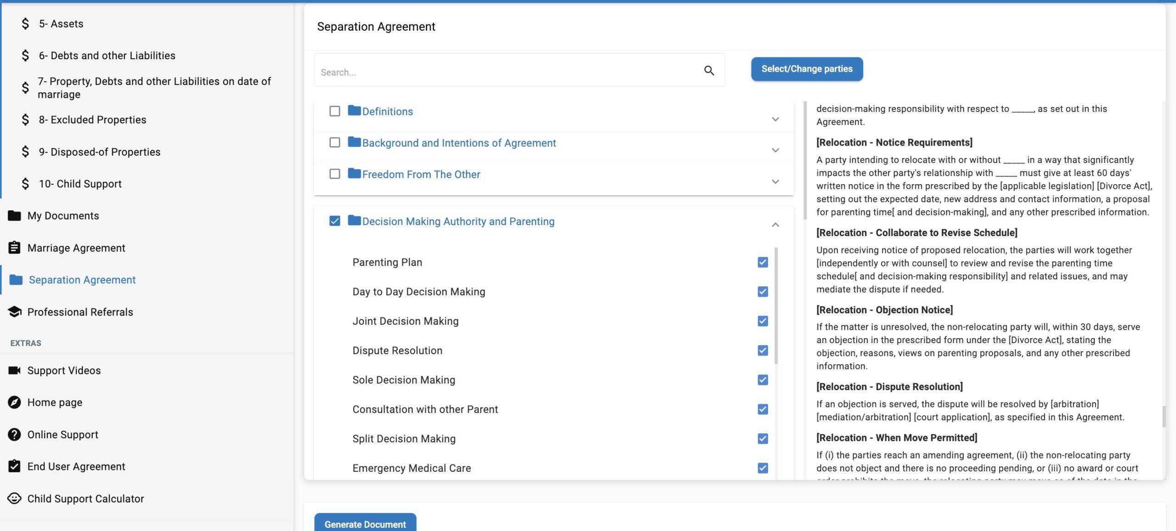
Task: Click the Home page compass icon
Action: pyautogui.click(x=14, y=402)
